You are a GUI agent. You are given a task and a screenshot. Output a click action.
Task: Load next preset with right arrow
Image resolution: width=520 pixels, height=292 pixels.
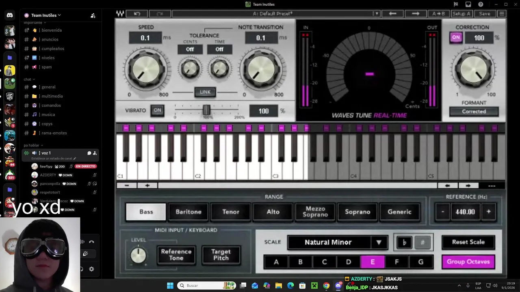415,14
